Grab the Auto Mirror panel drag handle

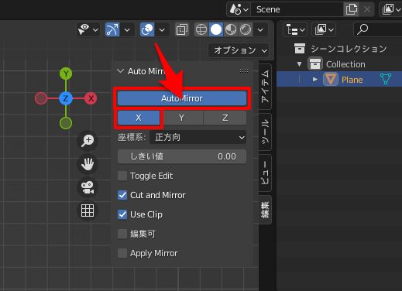coord(244,71)
